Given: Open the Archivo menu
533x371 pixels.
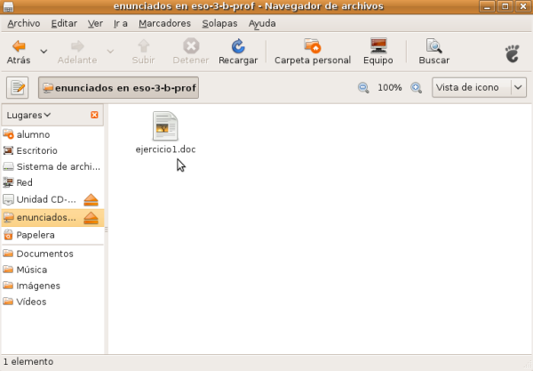Looking at the screenshot, I should tap(24, 22).
